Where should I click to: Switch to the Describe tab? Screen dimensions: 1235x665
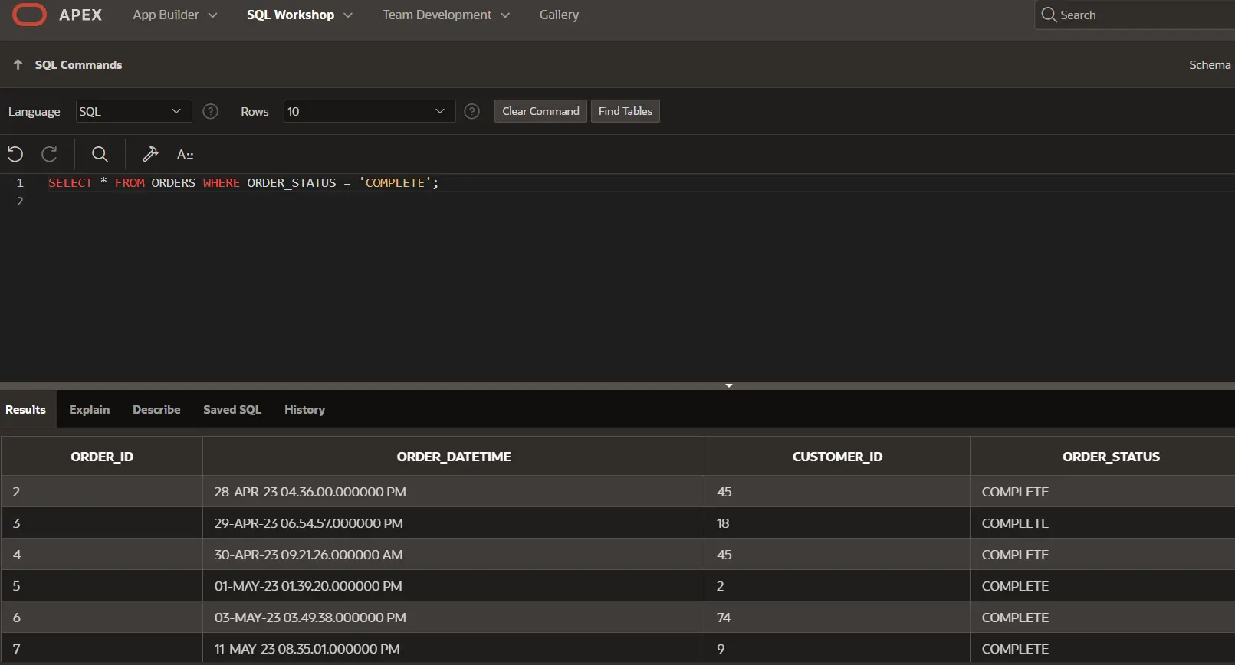coord(156,410)
